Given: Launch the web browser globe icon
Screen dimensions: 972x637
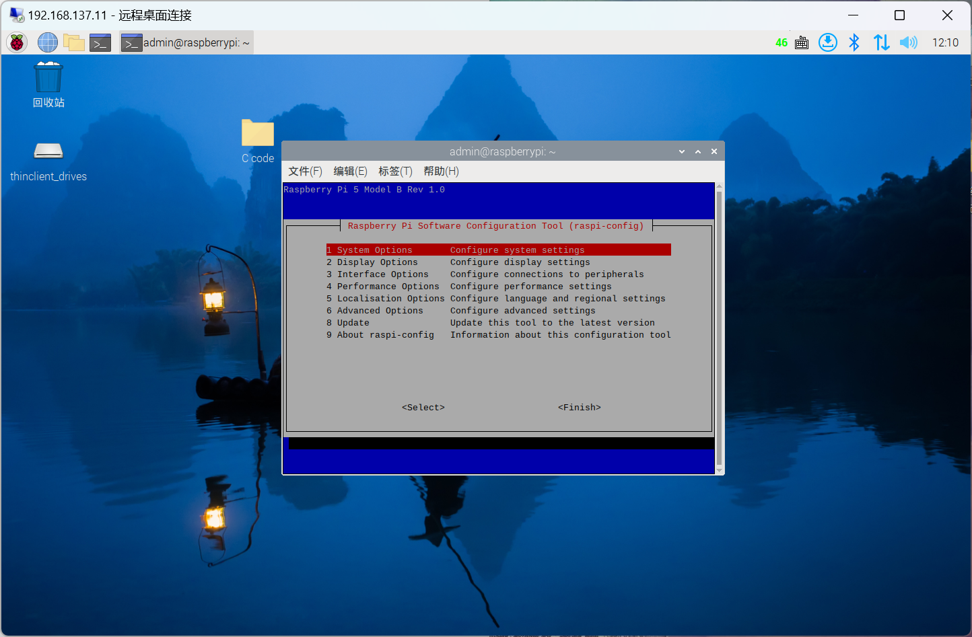Looking at the screenshot, I should click(x=48, y=42).
